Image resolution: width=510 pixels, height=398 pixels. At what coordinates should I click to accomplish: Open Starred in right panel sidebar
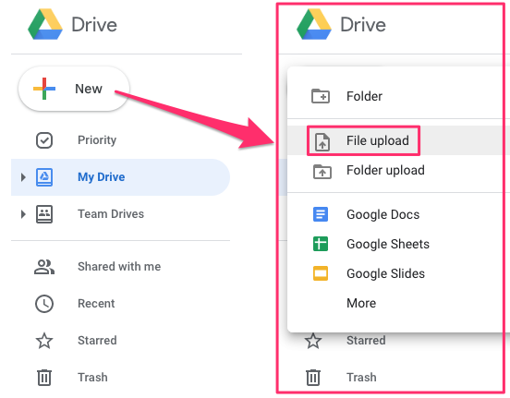(366, 341)
